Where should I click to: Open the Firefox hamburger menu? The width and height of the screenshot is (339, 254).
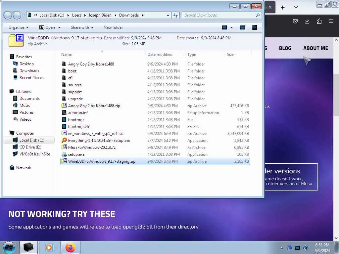point(331,21)
